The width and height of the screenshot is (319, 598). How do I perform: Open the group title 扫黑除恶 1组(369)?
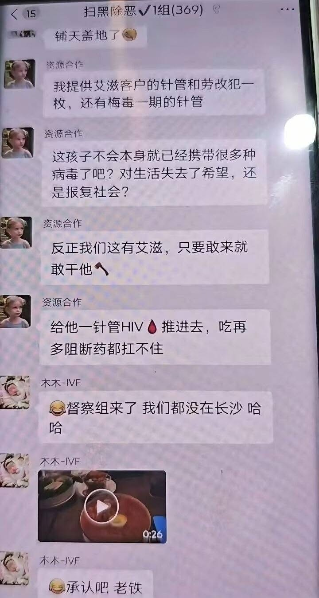tap(144, 11)
